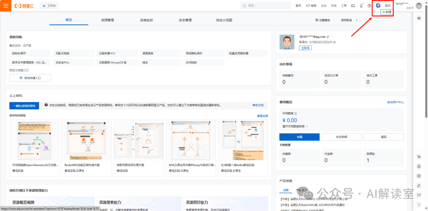The width and height of the screenshot is (428, 211).
Task: Launch the AI 助理 assistant icon
Action: coord(378,6)
